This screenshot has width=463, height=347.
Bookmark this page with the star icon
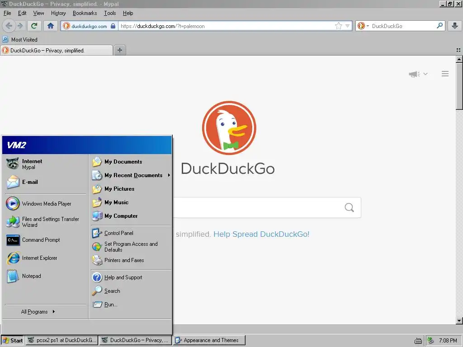coord(338,26)
